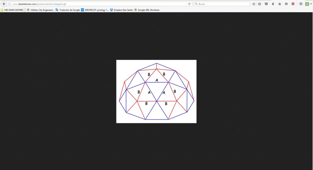Open site information icon in address bar
Screen dimensions: 313x170
pos(9,4)
